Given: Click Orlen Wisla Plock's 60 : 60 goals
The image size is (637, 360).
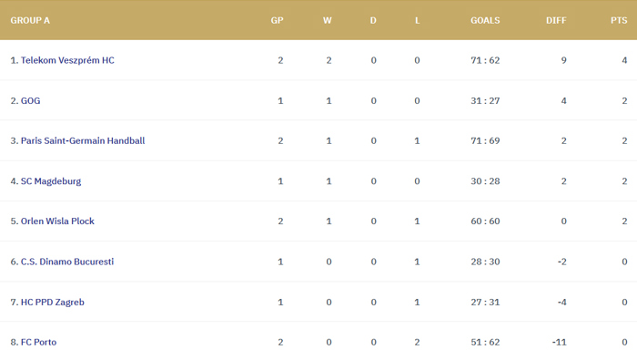Looking at the screenshot, I should [x=485, y=221].
